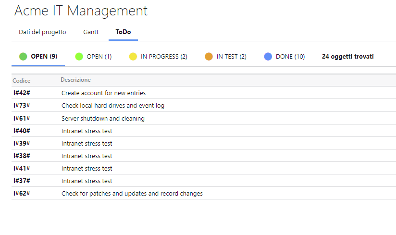Show IN TEST (2) items
The image size is (396, 235).
231,57
